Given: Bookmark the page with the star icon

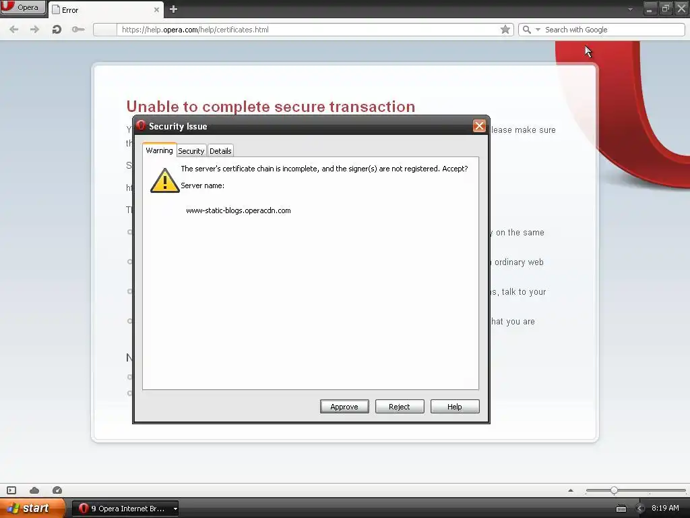Looking at the screenshot, I should coord(505,30).
